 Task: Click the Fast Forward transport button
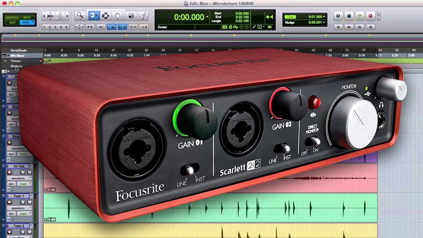(x=360, y=27)
